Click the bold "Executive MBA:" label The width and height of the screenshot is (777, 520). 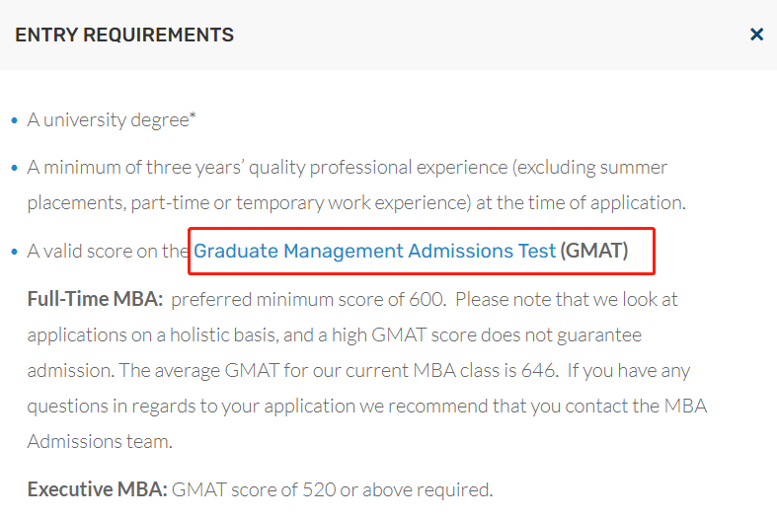tap(97, 489)
